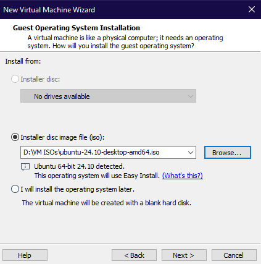Click the info balloon icon beside Ubuntu detected

pos(25,167)
